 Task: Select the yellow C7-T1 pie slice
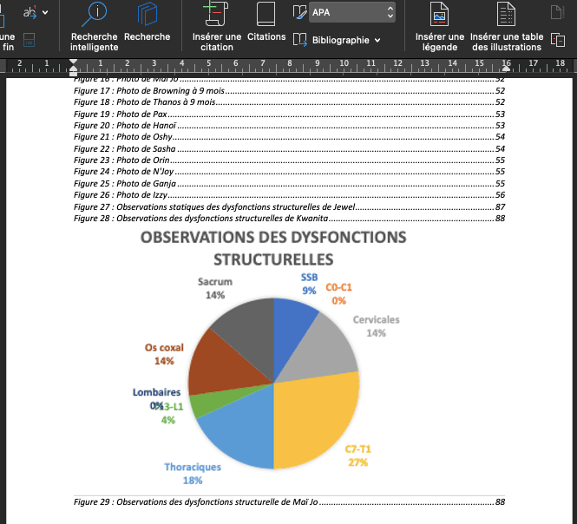pyautogui.click(x=317, y=420)
